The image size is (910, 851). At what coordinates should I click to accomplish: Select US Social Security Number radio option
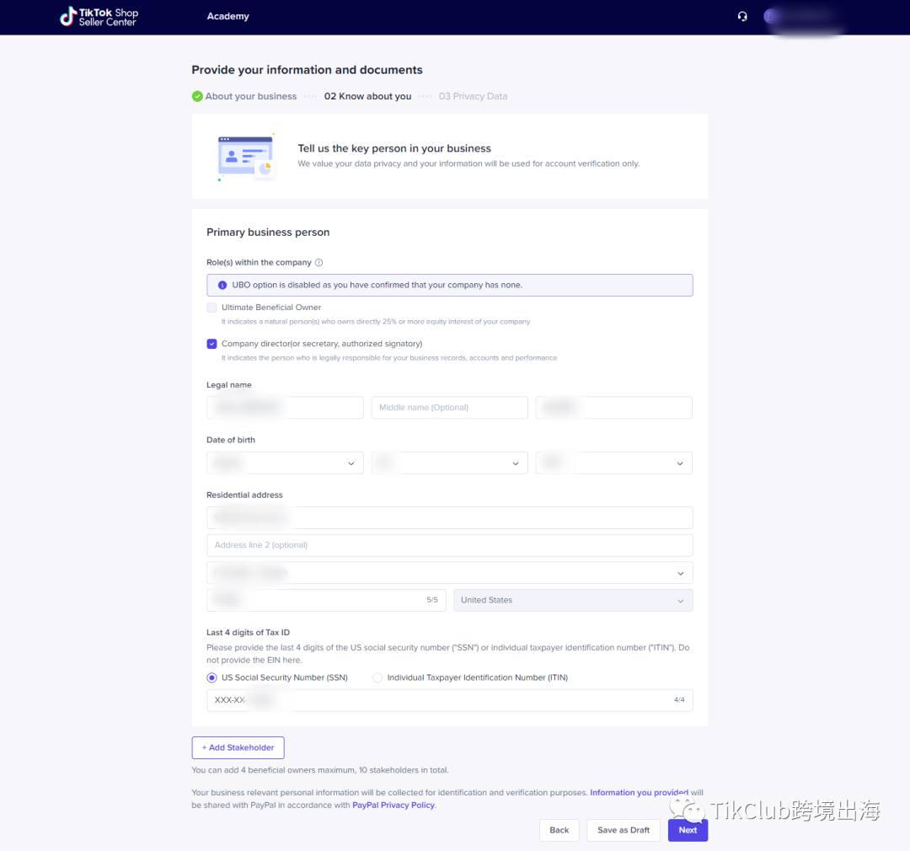pyautogui.click(x=212, y=677)
